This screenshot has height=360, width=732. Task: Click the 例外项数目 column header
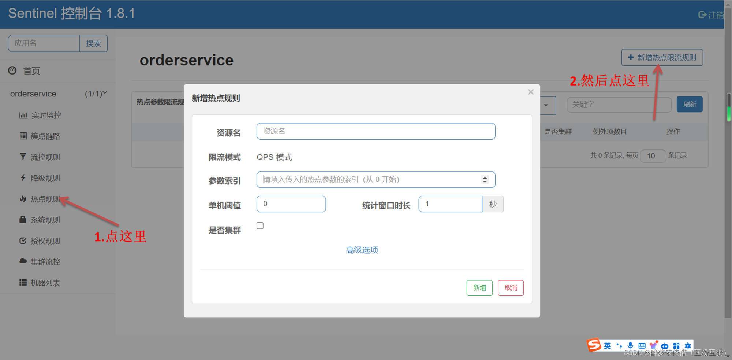610,132
